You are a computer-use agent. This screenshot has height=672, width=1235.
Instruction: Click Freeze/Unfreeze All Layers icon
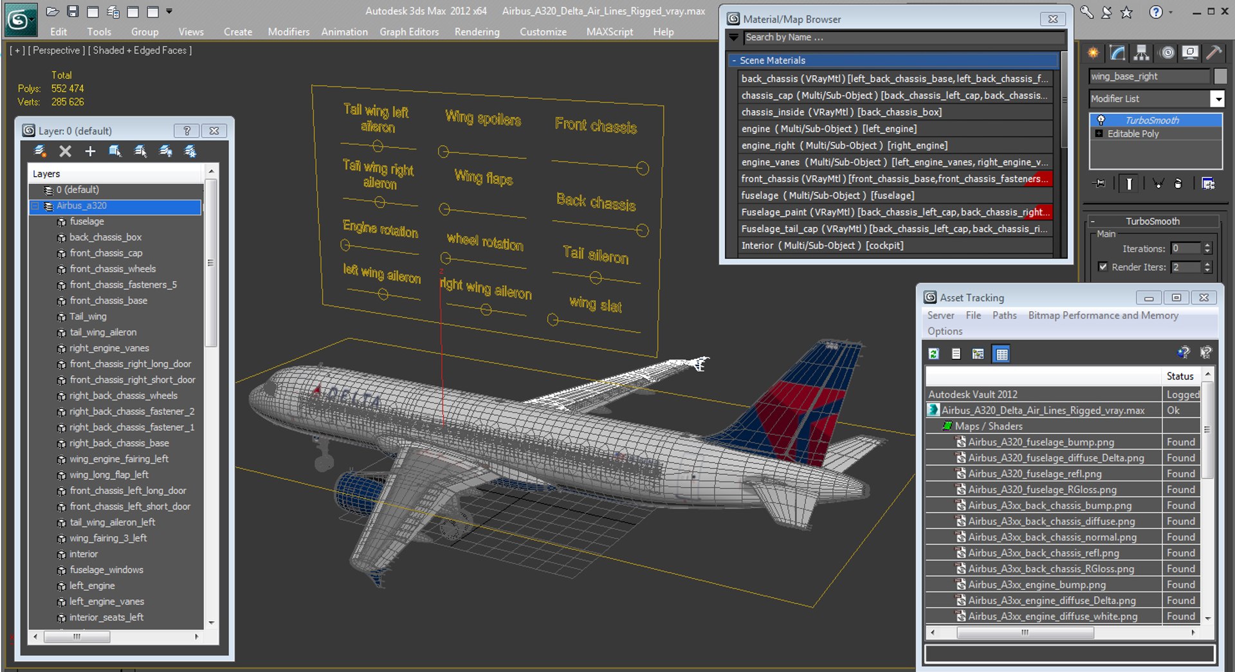click(190, 151)
